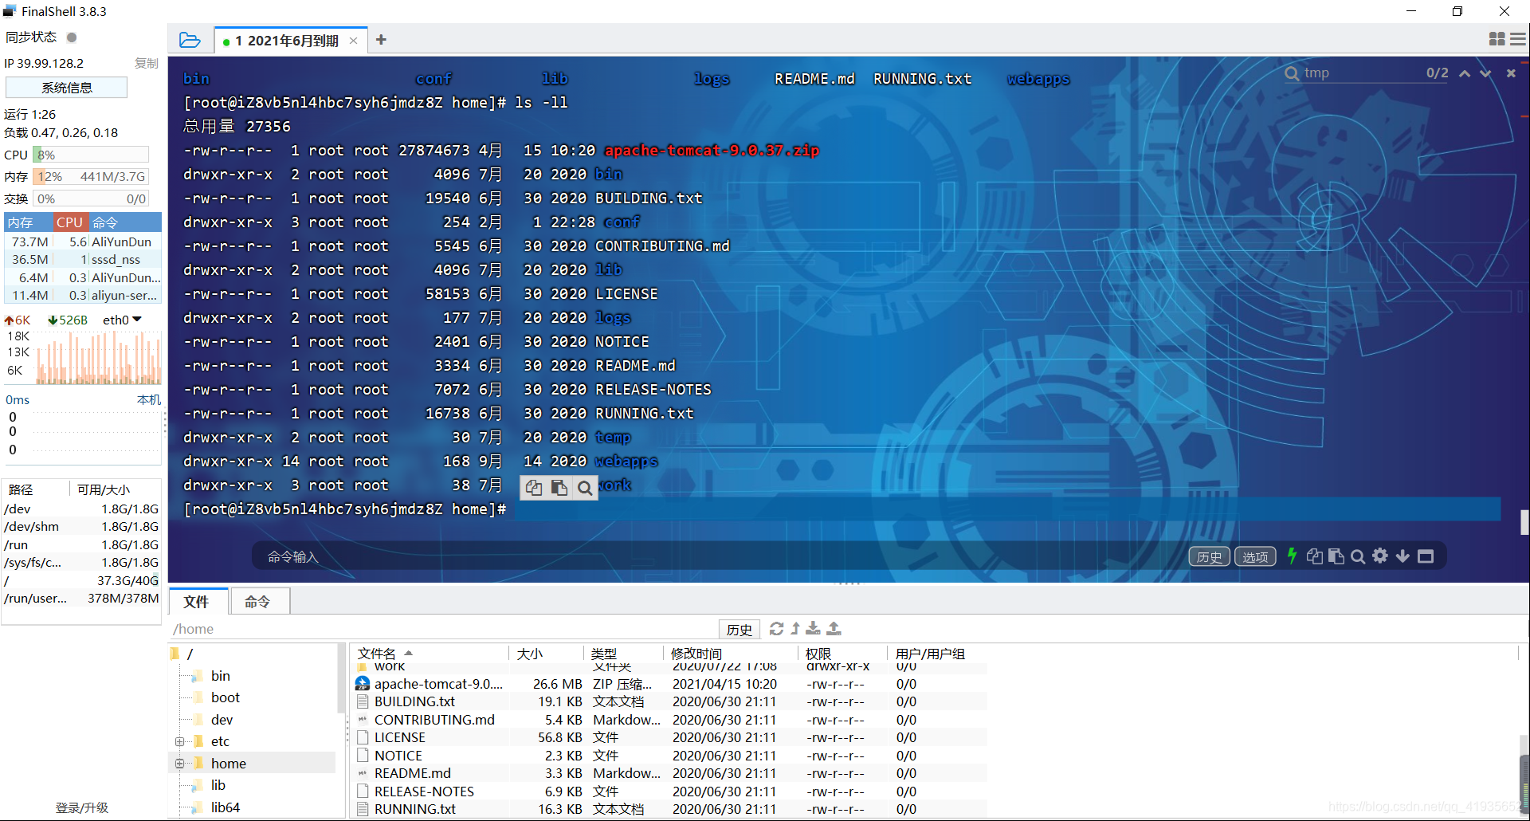This screenshot has width=1530, height=821.
Task: Open the eth0 network interface dropdown
Action: click(x=122, y=320)
